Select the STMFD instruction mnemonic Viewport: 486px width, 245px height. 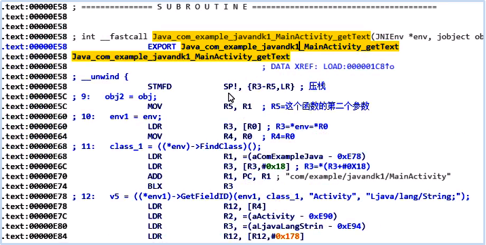160,87
